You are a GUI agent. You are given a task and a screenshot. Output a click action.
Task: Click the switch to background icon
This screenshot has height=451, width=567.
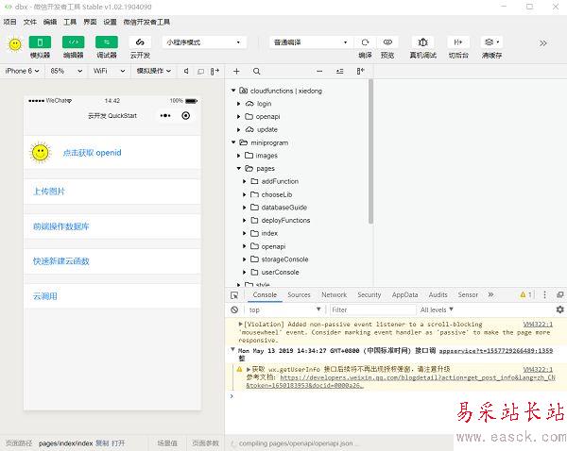(458, 42)
